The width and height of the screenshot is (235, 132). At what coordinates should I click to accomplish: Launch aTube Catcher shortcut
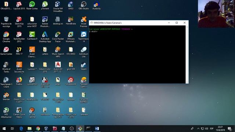32,113
